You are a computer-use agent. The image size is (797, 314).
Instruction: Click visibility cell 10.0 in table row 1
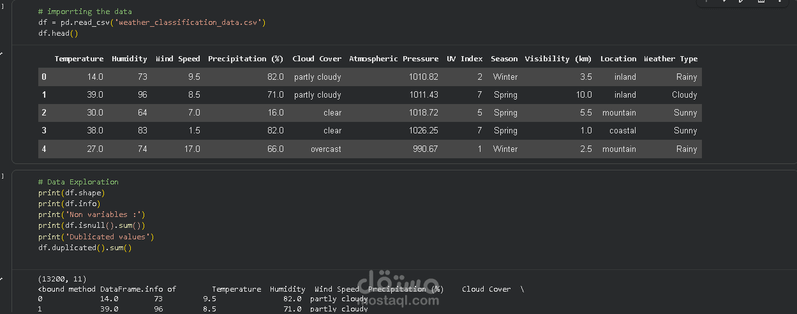pos(584,94)
